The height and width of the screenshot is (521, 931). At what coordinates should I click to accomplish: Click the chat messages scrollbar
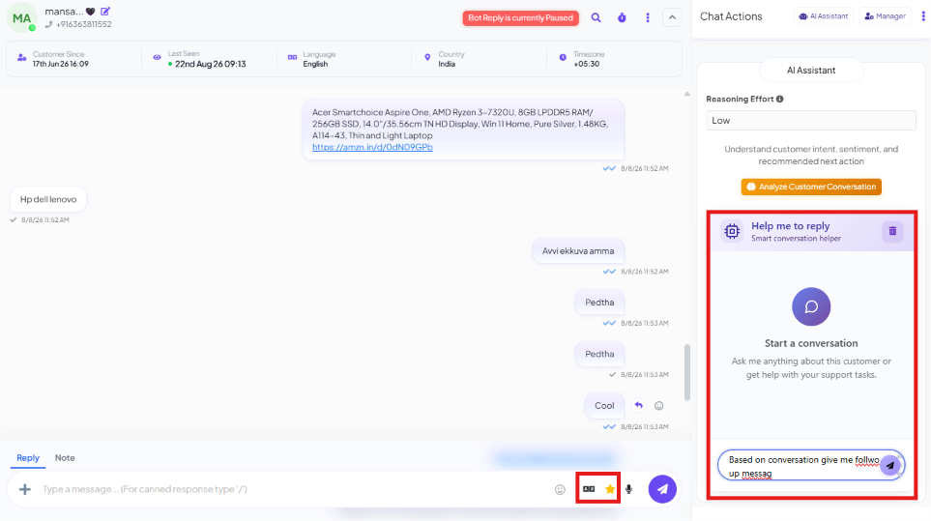[x=687, y=373]
